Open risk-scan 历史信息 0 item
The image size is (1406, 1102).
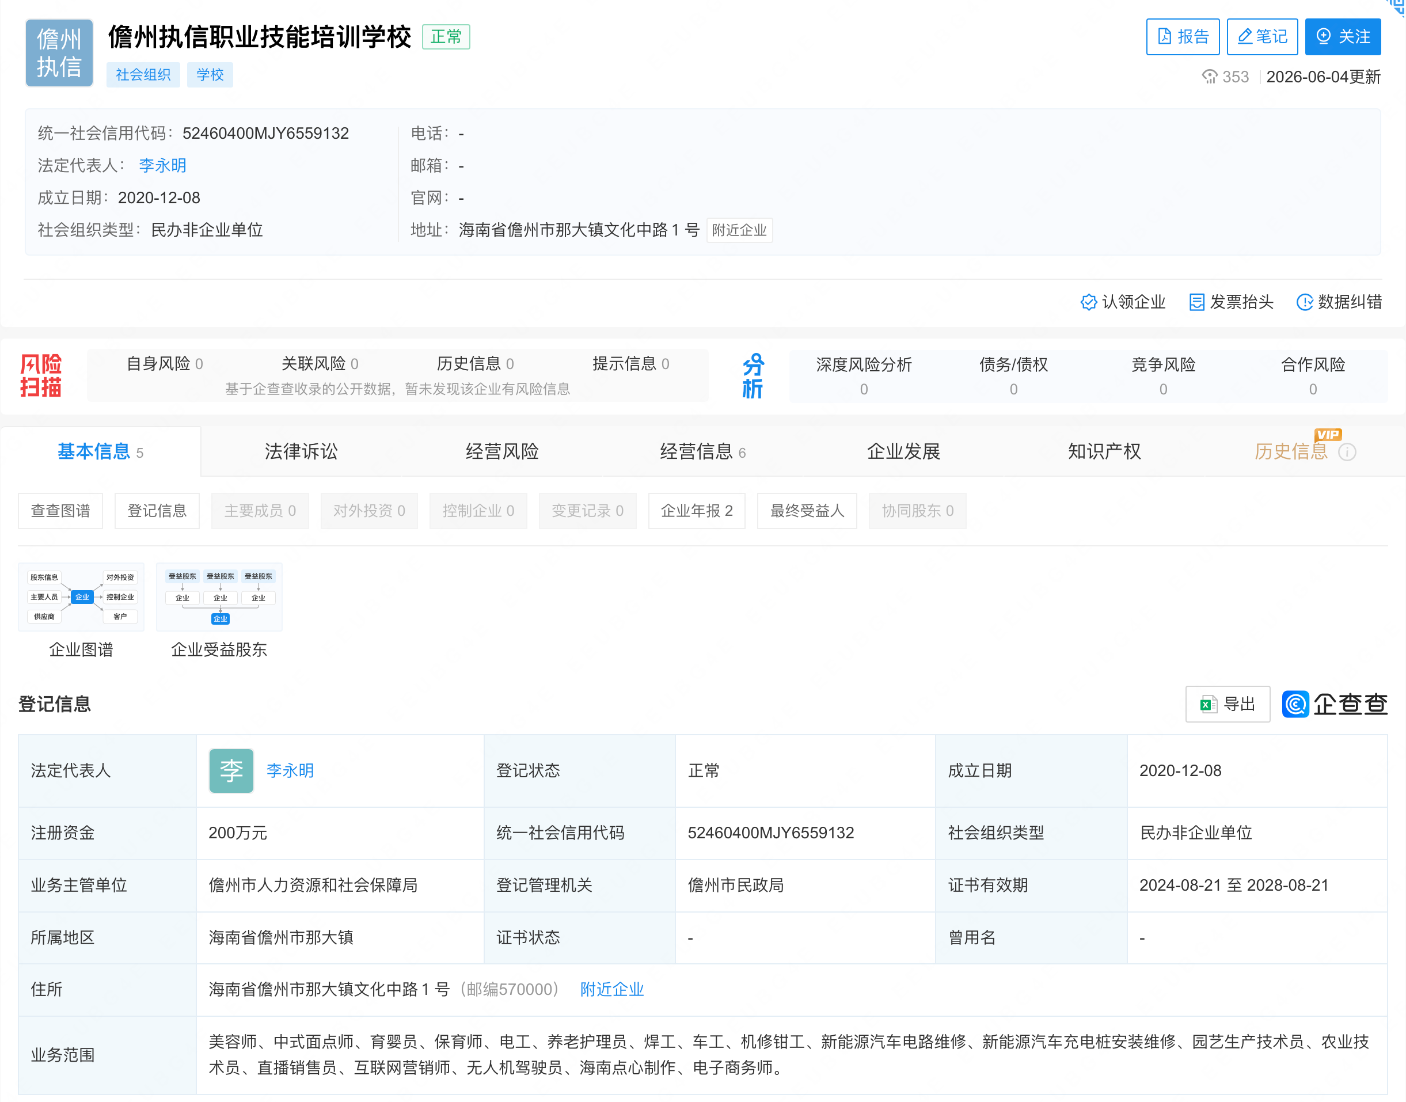tap(475, 364)
